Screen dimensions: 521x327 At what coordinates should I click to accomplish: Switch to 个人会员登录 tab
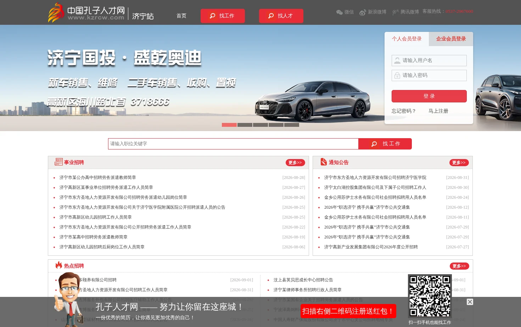click(x=407, y=39)
